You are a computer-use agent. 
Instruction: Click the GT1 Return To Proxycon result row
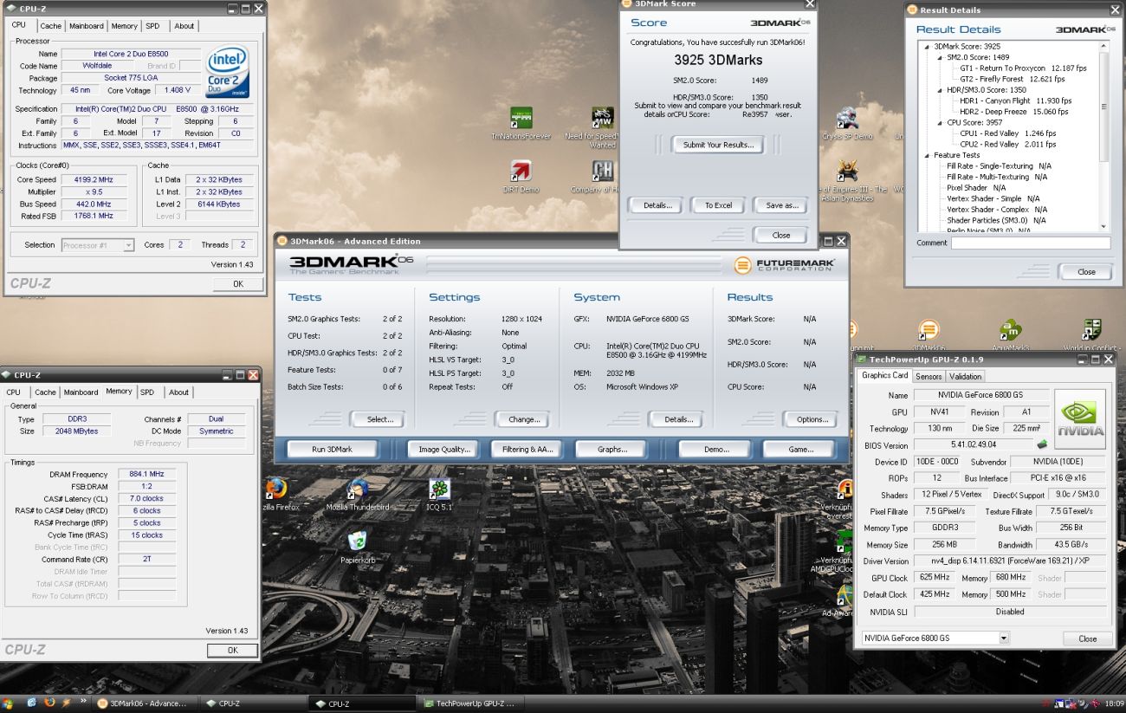1023,68
